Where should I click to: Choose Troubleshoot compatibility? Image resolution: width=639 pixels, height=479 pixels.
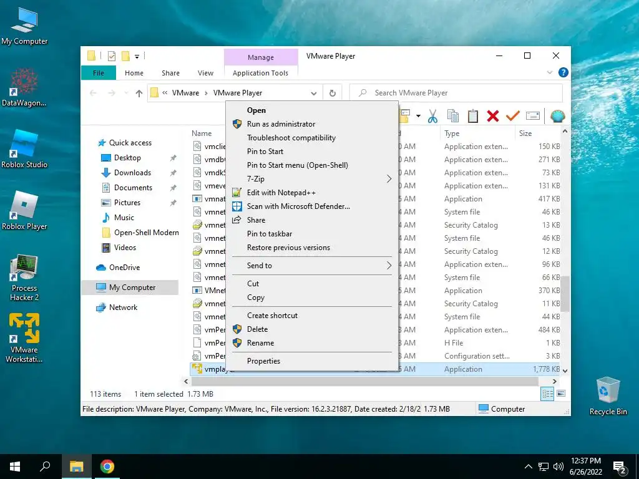point(312,138)
